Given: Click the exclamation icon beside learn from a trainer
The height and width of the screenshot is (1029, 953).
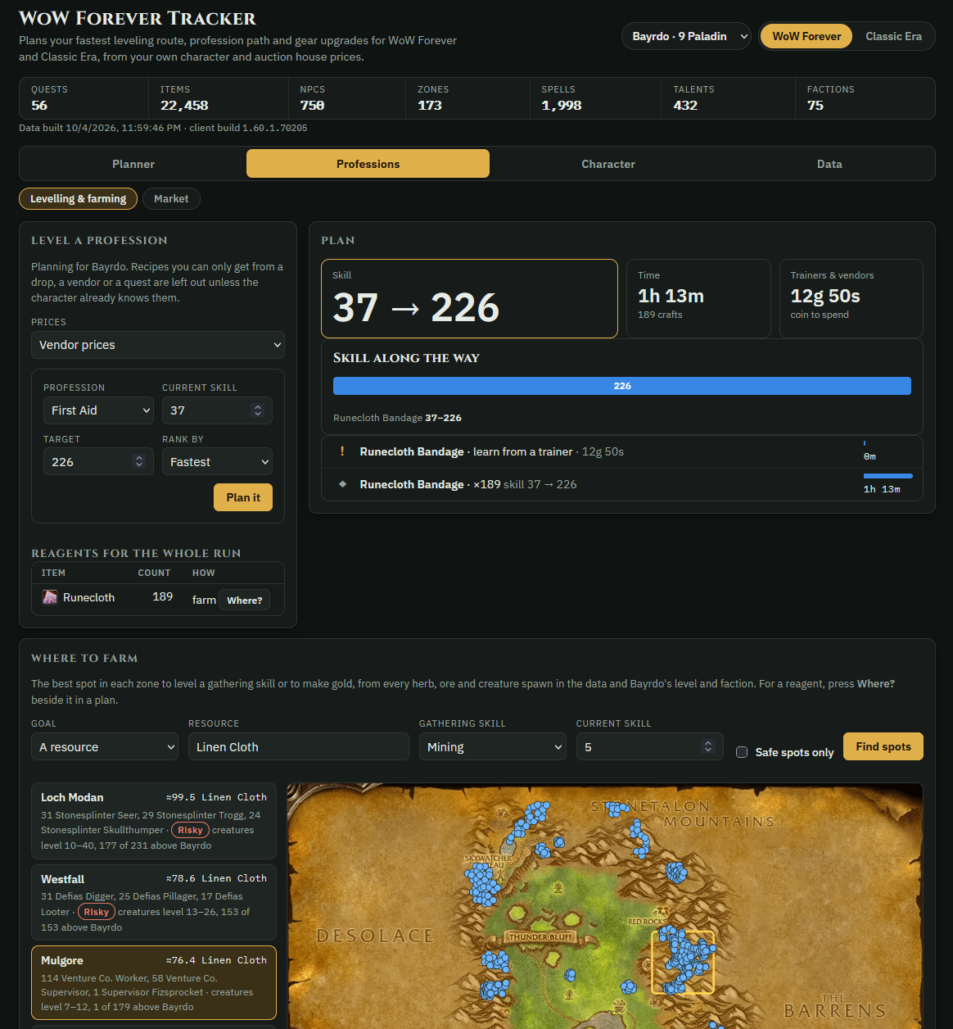Looking at the screenshot, I should [x=342, y=451].
